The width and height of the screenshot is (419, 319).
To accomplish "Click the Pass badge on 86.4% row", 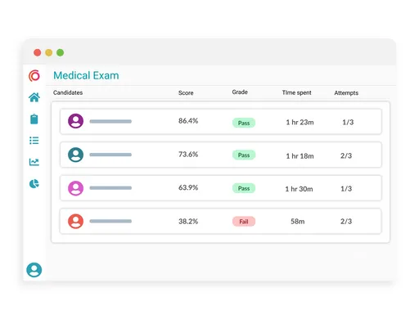I will pos(244,123).
